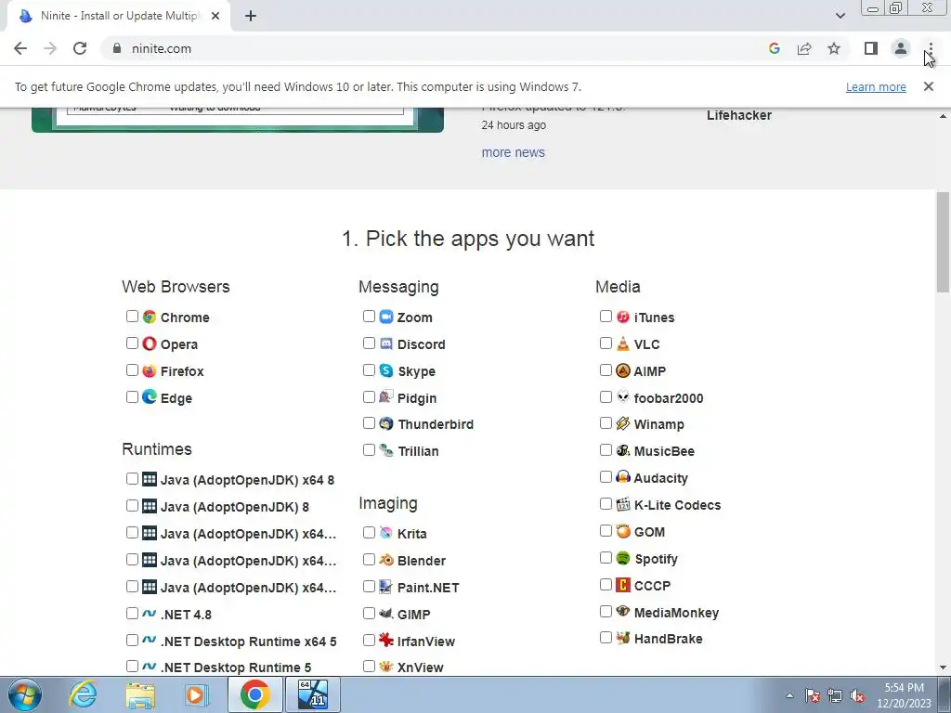The width and height of the screenshot is (951, 713).
Task: Click the muted volume tray icon
Action: [x=857, y=696]
